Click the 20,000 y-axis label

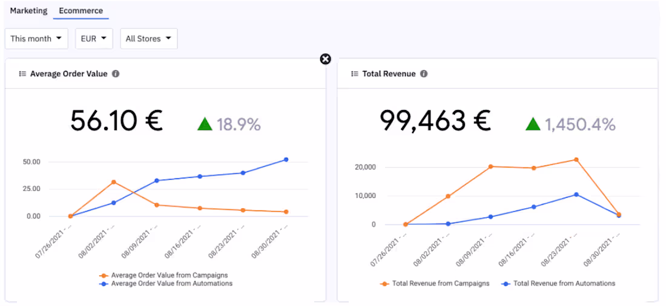click(x=364, y=168)
